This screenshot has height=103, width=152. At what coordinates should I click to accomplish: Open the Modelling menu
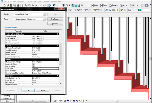pos(21,2)
